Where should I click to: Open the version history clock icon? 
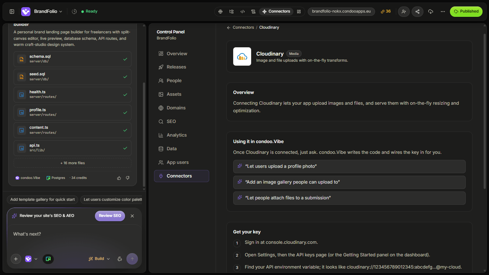(x=74, y=11)
